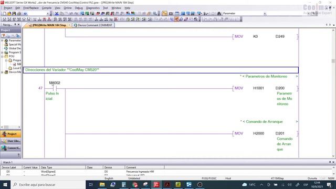Select the M8002 contact in ladder
336x189 pixels.
click(55, 88)
